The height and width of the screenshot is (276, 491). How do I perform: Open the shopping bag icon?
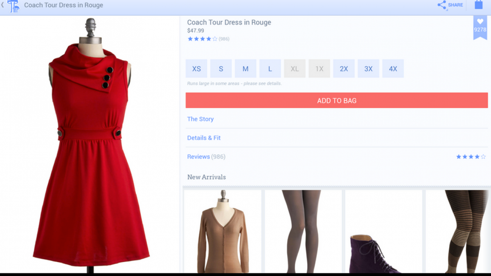[478, 5]
